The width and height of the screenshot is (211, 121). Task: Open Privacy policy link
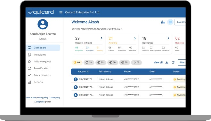click(43, 98)
